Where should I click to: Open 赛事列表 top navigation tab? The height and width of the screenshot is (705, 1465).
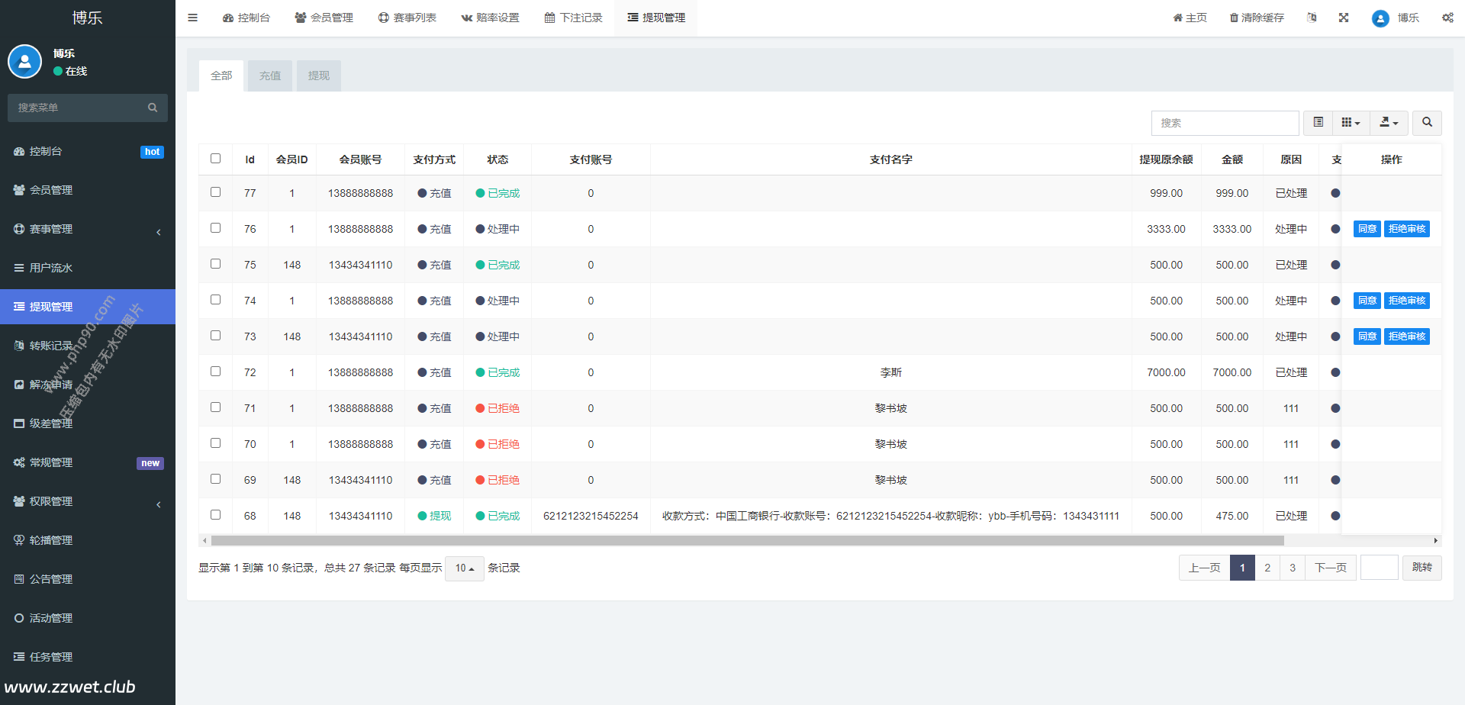407,18
